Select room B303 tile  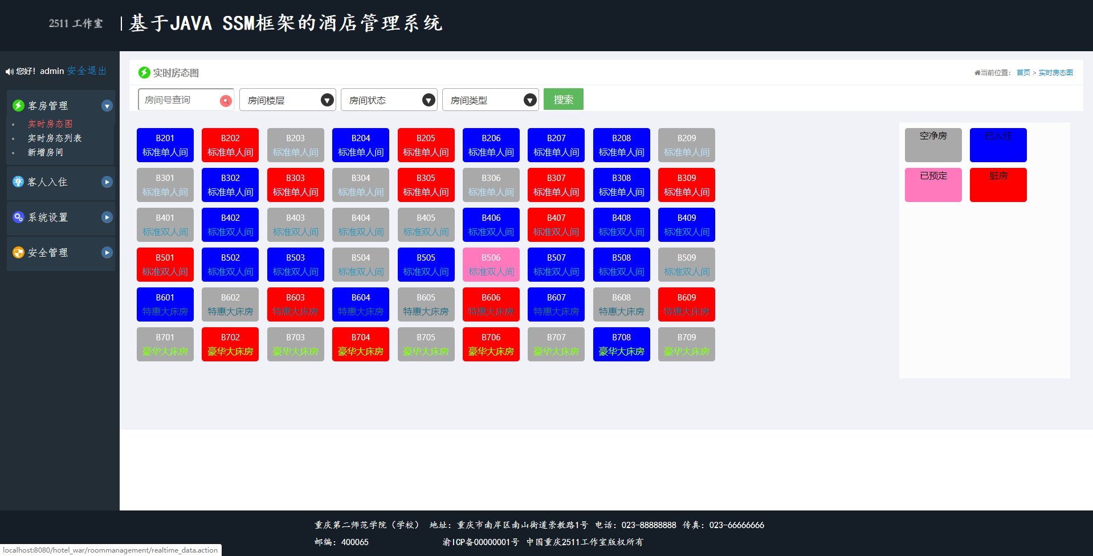tap(296, 185)
